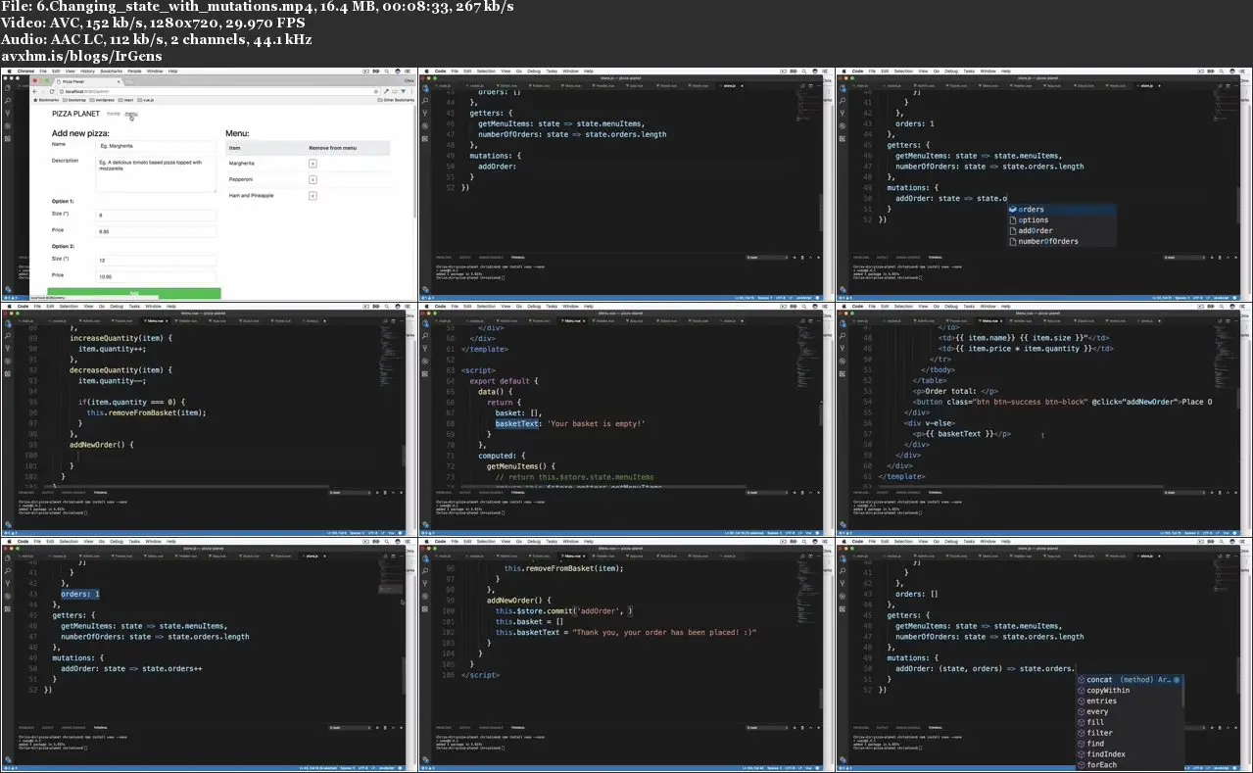Open terminal shell dropdown in state.orders++ frame
The image size is (1253, 773).
[x=348, y=728]
